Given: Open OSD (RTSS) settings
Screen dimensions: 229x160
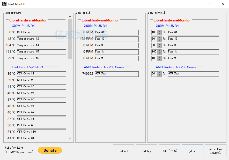Looking at the screenshot, I should 169,151.
